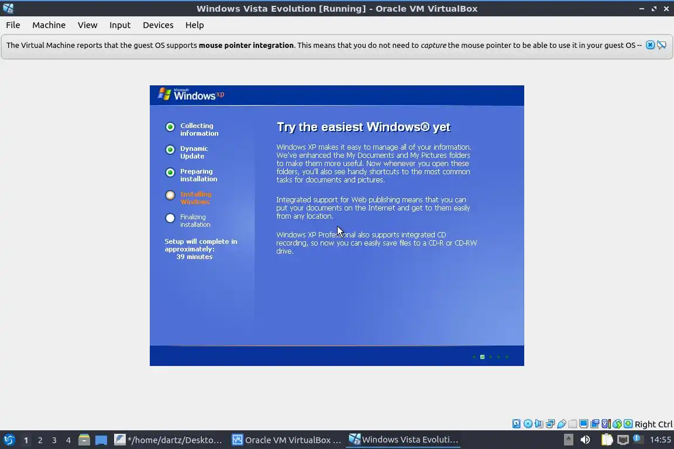
Task: Click the hard disk activity status icon
Action: (x=516, y=424)
